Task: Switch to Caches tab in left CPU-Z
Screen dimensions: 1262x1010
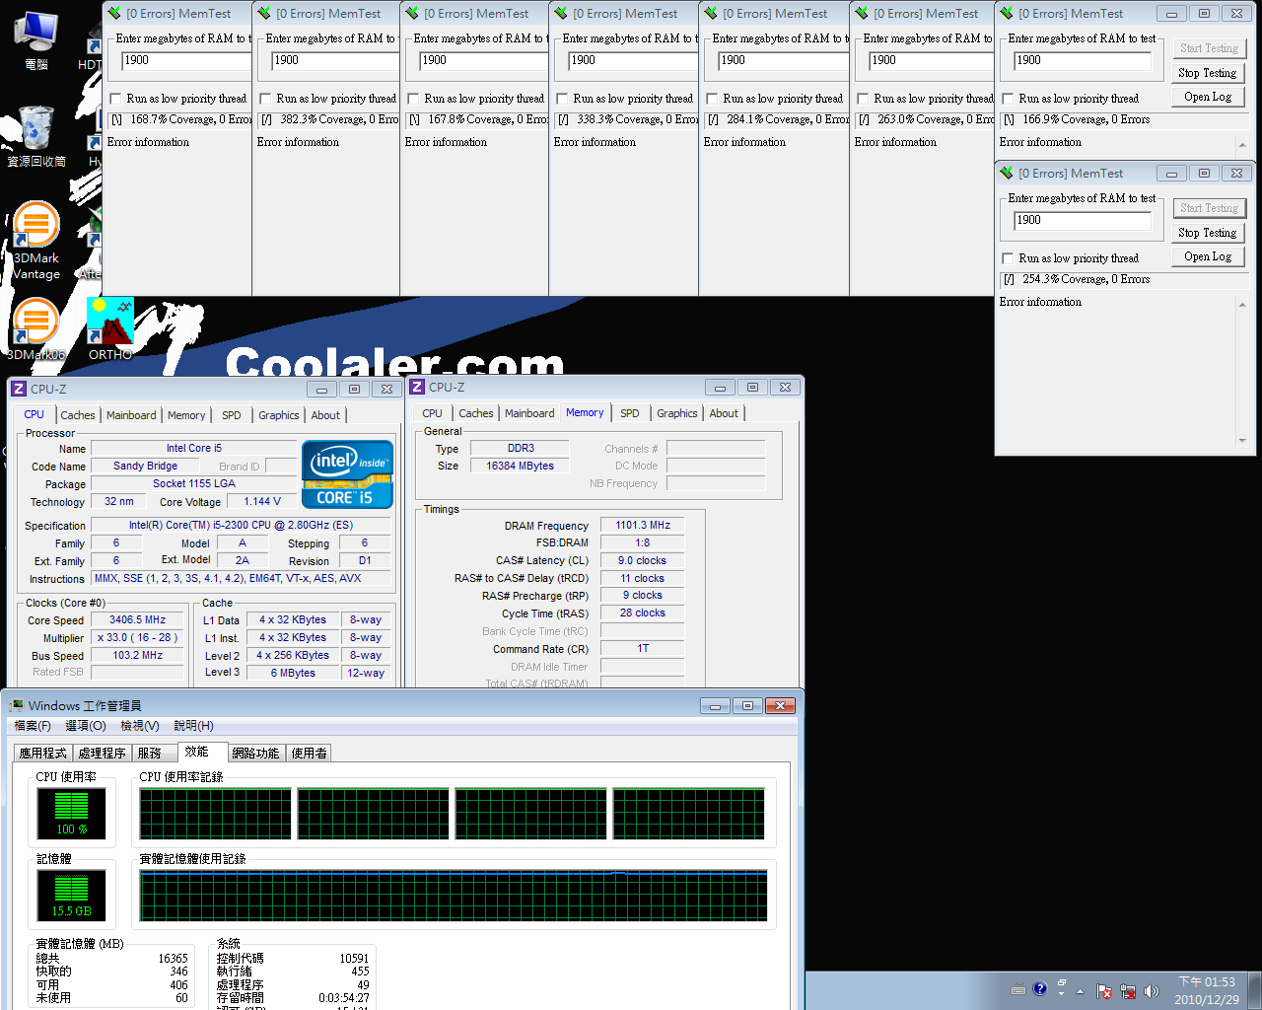Action: click(x=78, y=415)
